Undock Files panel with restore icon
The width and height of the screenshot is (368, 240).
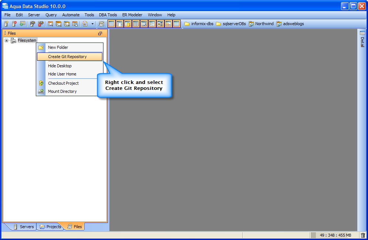[x=100, y=34]
